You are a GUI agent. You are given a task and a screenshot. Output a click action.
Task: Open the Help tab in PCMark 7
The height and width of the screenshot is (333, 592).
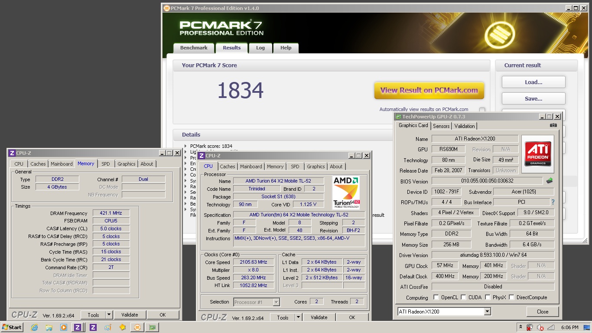tap(286, 48)
